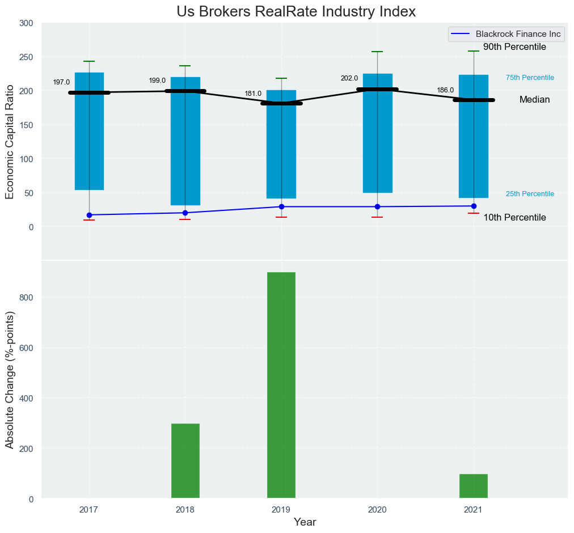Click the 75th Percentile annotation text
574x533 pixels.
[530, 78]
